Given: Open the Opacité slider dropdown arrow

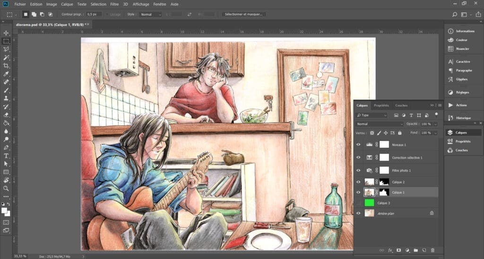Looking at the screenshot, I should pos(435,124).
